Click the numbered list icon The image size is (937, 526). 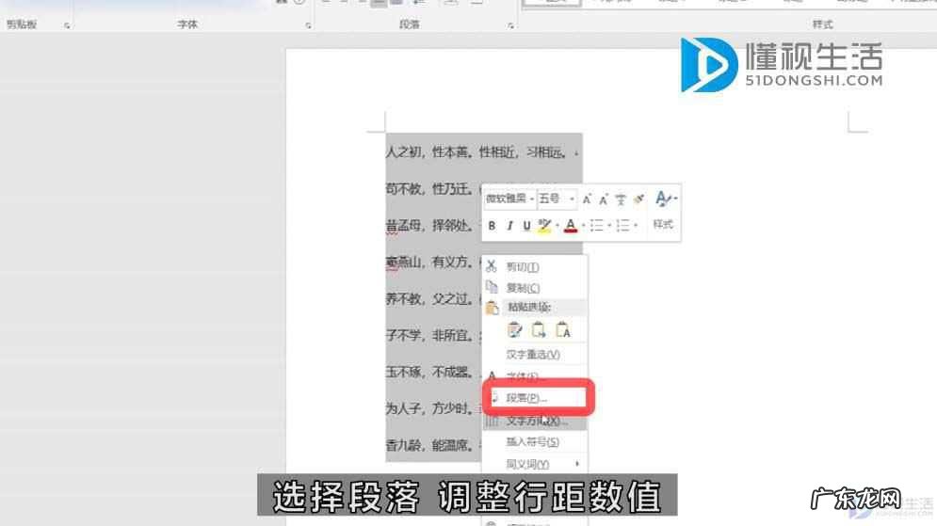pyautogui.click(x=622, y=226)
